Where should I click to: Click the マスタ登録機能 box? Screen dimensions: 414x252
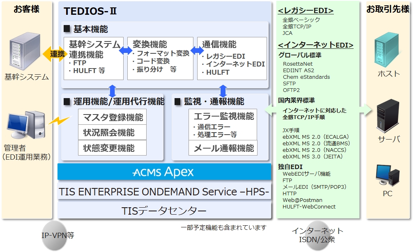click(113, 117)
